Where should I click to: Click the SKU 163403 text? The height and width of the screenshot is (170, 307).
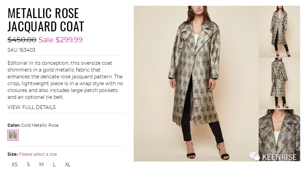[x=21, y=50]
